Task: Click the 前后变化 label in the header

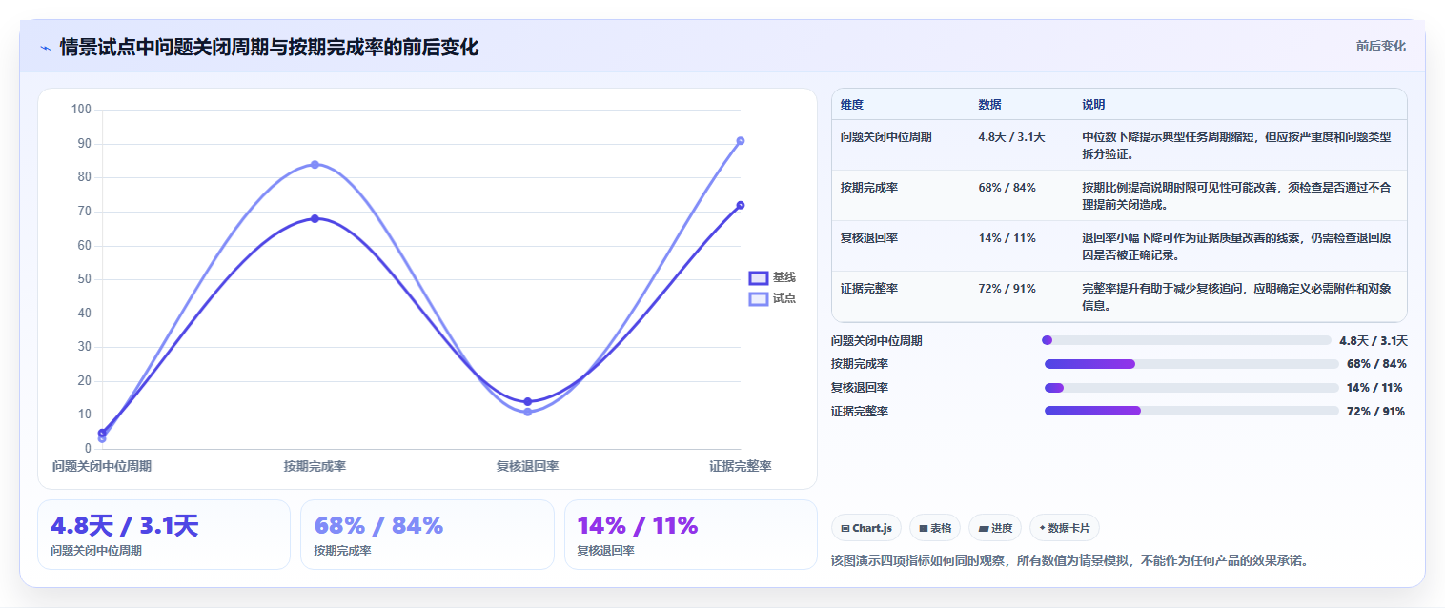Action: (x=1380, y=47)
